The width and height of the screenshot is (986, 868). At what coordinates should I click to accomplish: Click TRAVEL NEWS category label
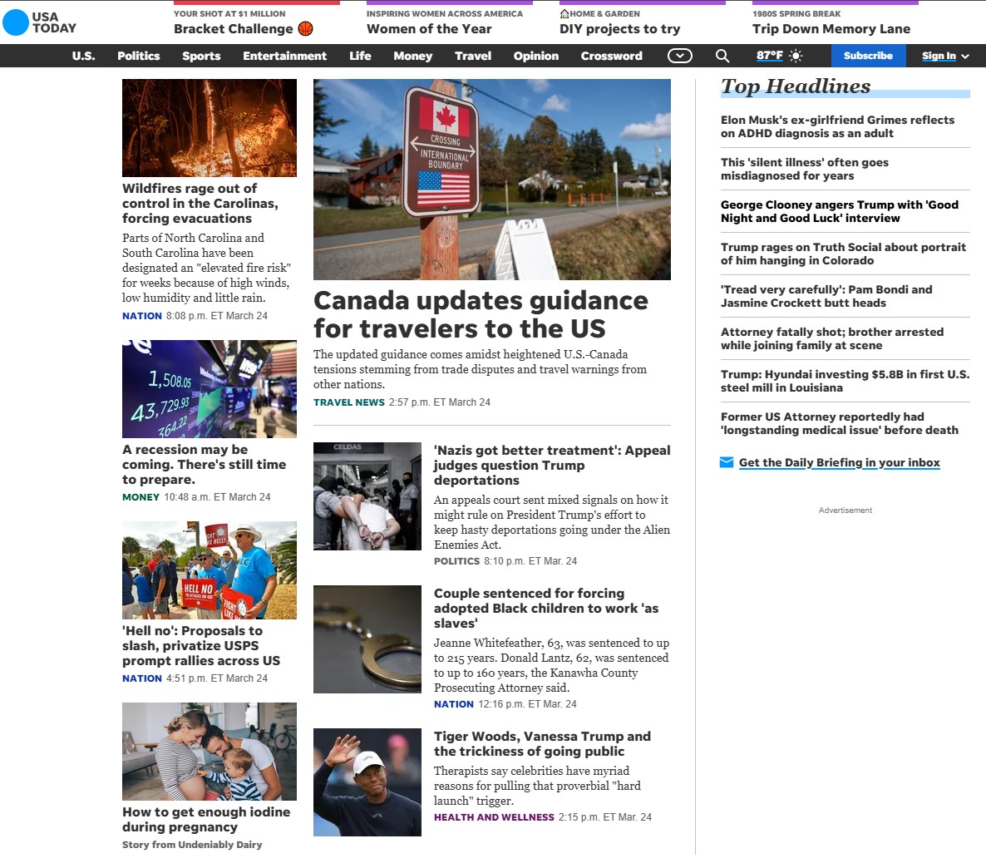pos(349,402)
